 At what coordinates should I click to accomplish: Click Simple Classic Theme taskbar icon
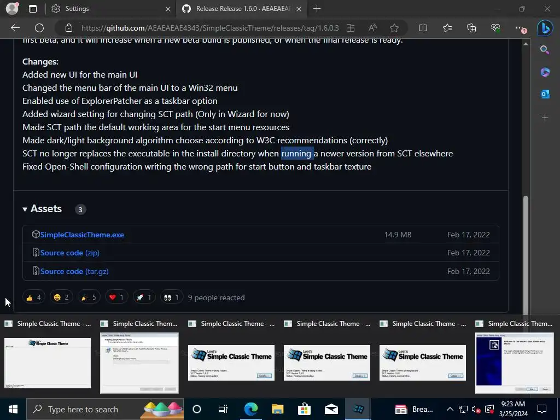coord(358,409)
